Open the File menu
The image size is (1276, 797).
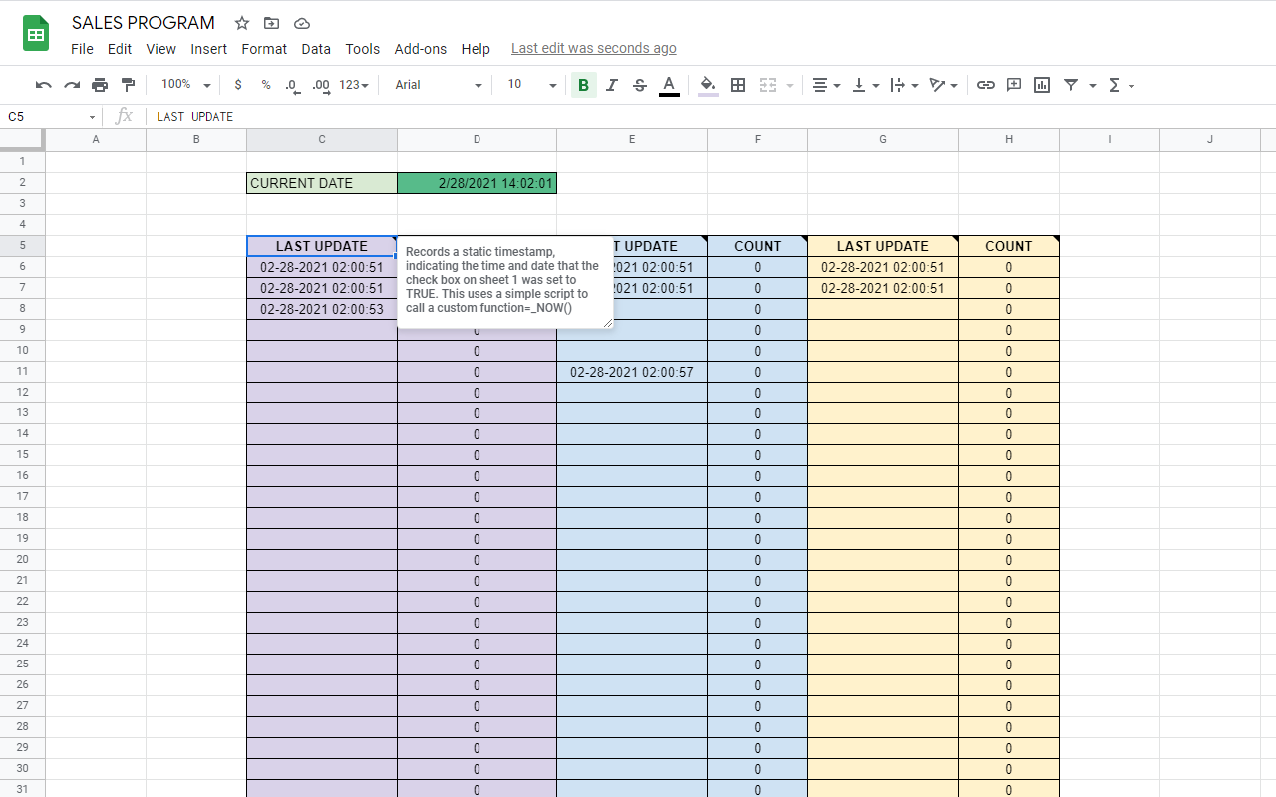pos(82,48)
